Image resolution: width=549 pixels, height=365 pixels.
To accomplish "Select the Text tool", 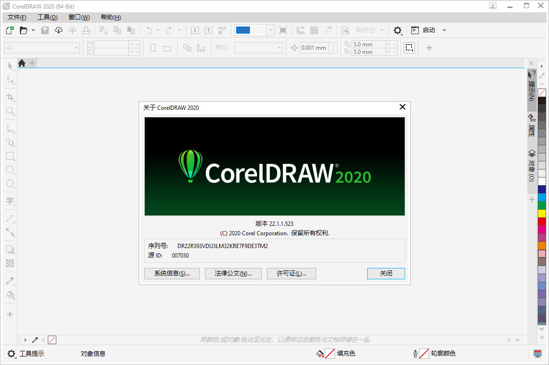I will click(10, 201).
